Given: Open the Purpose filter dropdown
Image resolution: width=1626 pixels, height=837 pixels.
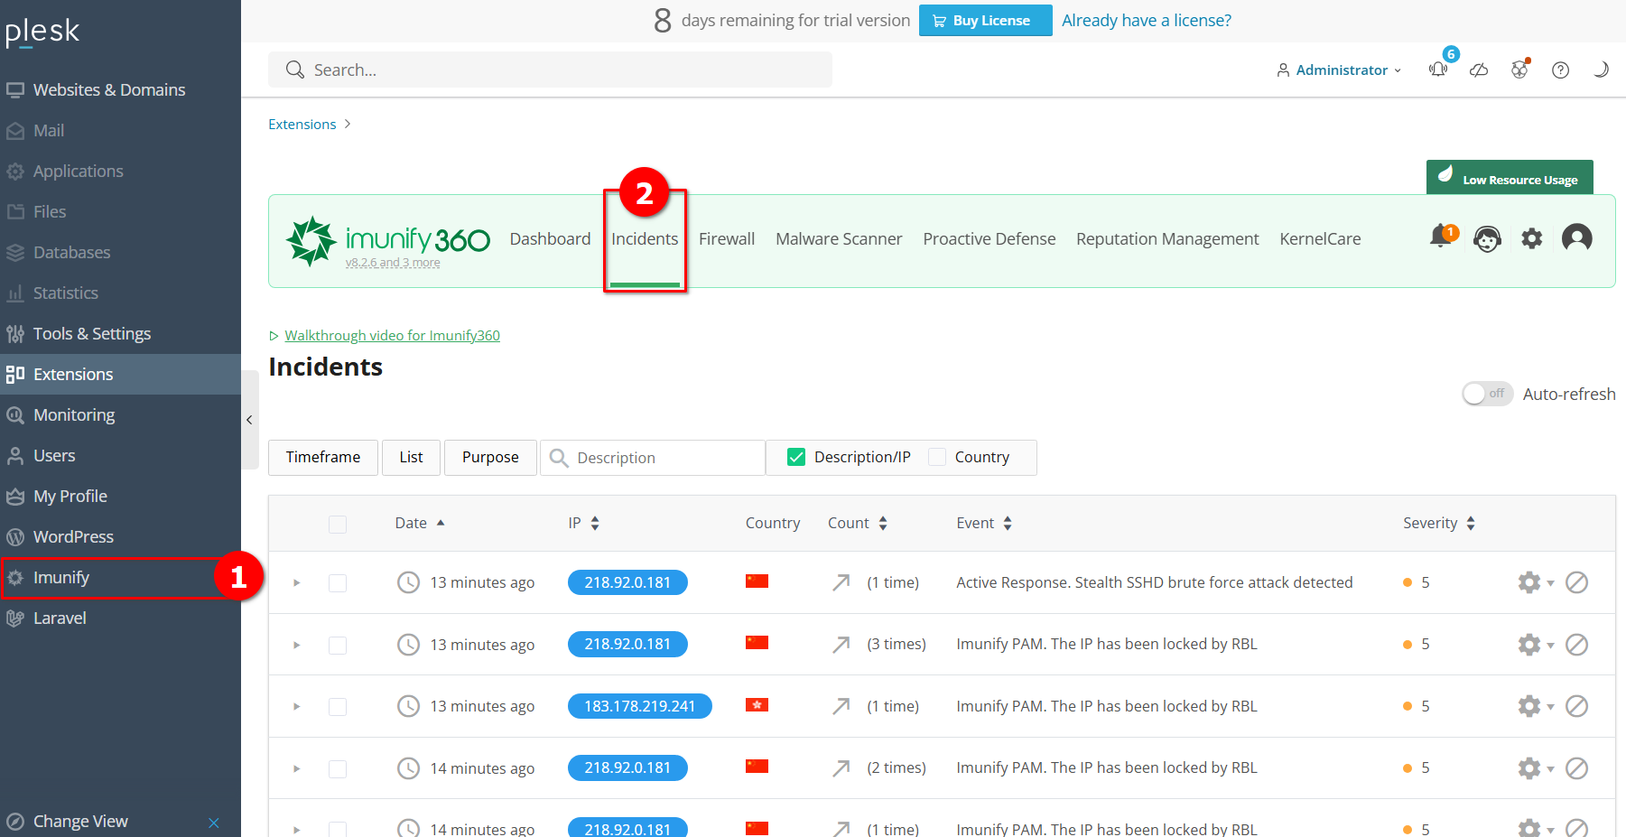Looking at the screenshot, I should tap(490, 457).
